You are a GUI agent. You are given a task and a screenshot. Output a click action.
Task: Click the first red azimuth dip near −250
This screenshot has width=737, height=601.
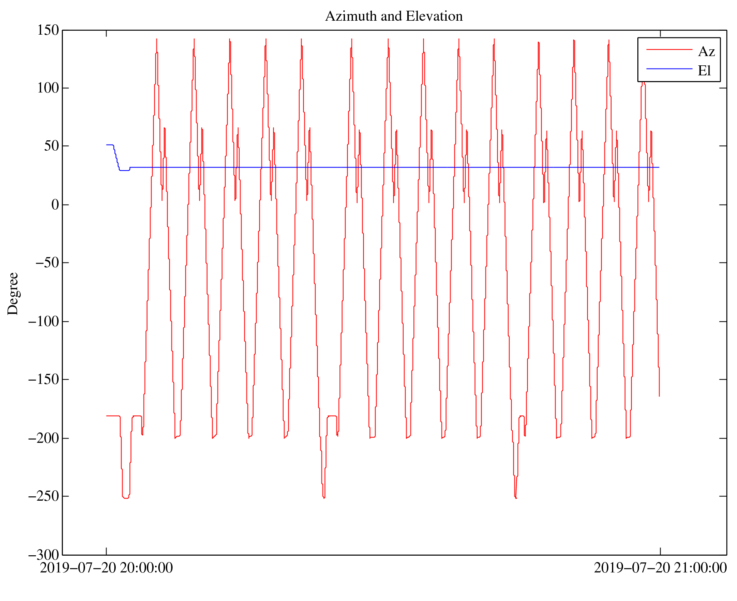coord(126,497)
